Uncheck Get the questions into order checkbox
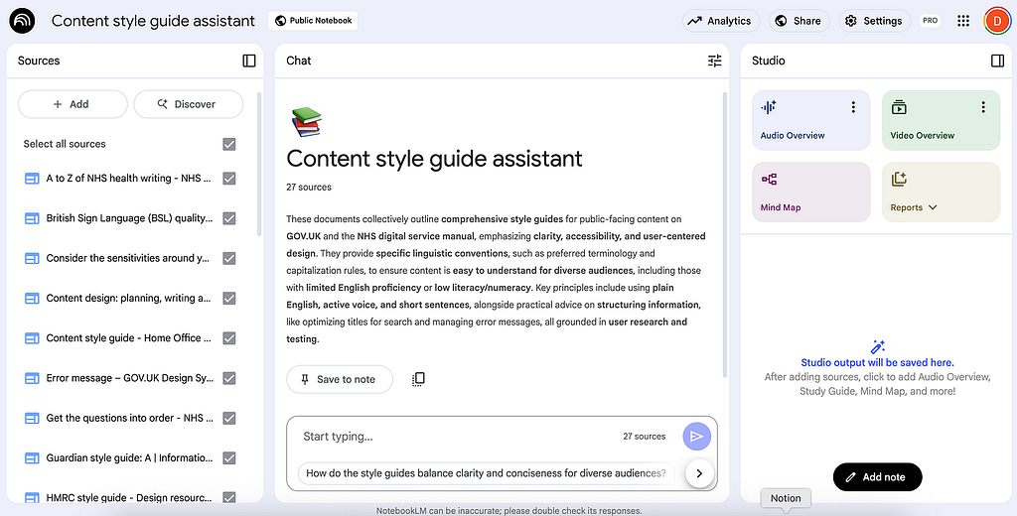Image resolution: width=1017 pixels, height=516 pixels. pyautogui.click(x=229, y=418)
